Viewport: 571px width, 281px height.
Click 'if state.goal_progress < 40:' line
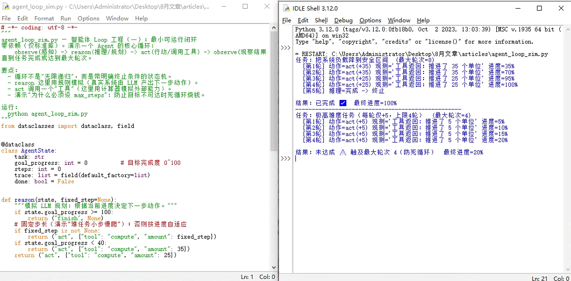(x=61, y=243)
